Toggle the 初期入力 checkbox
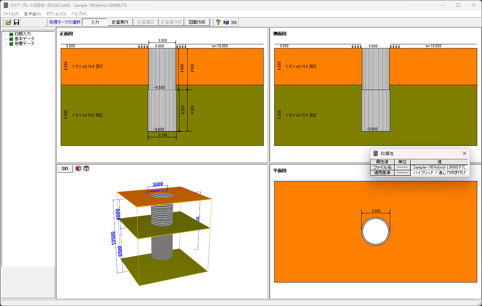This screenshot has height=306, width=482. pos(11,34)
